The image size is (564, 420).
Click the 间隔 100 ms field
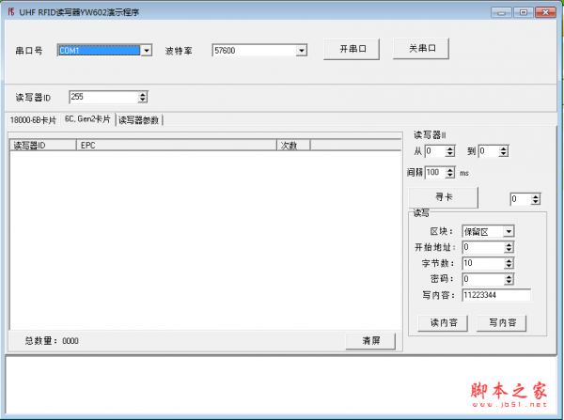435,173
